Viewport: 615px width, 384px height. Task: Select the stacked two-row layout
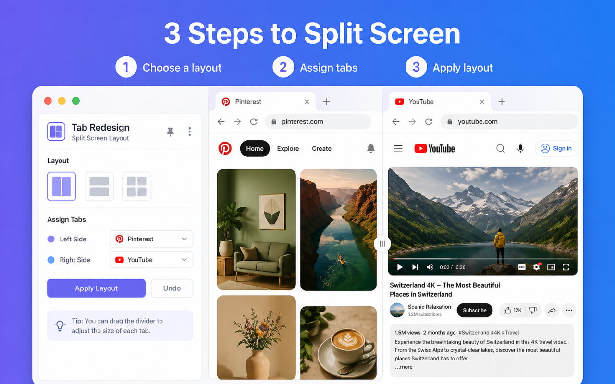[x=99, y=186]
